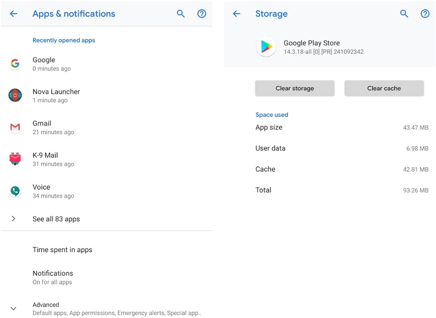436x318 pixels.
Task: Tap the 93.26 MB total value
Action: point(416,190)
